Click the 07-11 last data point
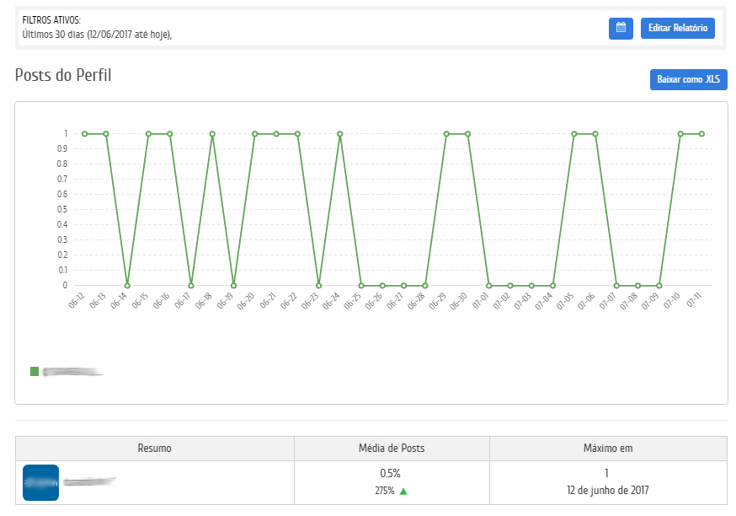This screenshot has width=736, height=516. [701, 133]
